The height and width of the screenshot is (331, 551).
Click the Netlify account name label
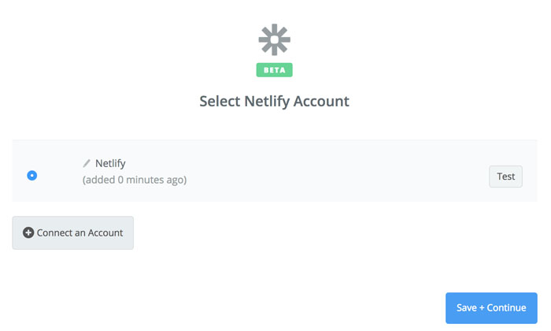tap(110, 164)
